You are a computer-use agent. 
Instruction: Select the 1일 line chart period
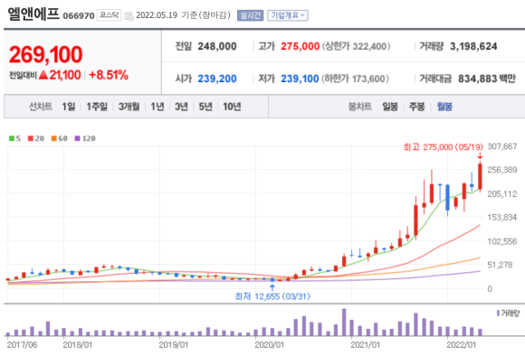tap(69, 107)
